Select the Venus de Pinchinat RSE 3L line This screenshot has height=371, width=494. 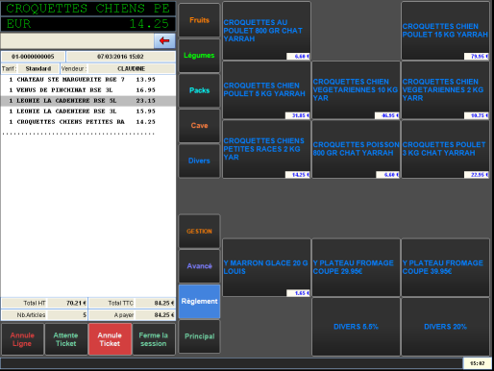pos(88,90)
